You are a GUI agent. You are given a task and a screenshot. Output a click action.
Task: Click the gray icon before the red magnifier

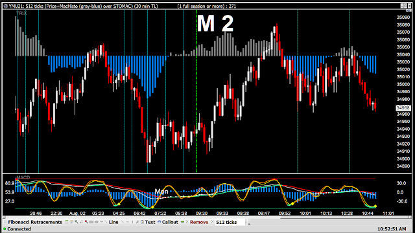tap(82, 222)
